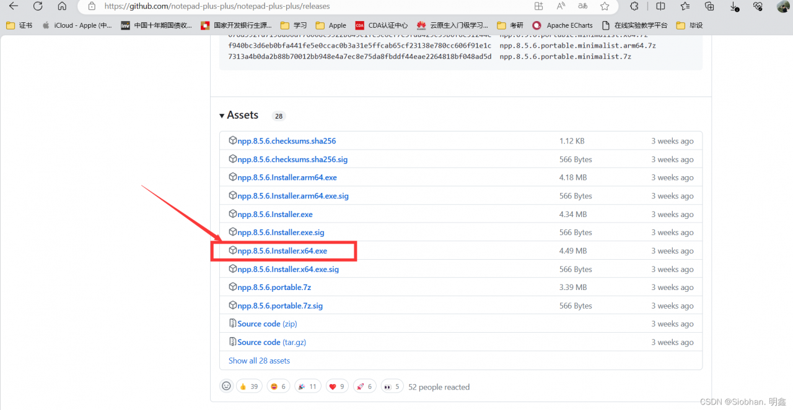Download npp.8.5.6.Installer.x64.exe

283,251
